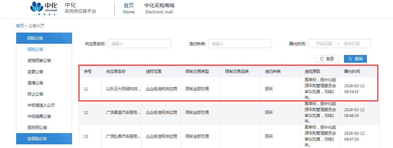Click the 首页 breadcrumb link
Screen dimensions: 393x148
click(x=20, y=26)
